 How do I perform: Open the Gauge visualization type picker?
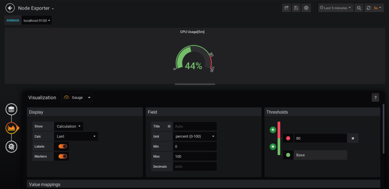pyautogui.click(x=77, y=97)
